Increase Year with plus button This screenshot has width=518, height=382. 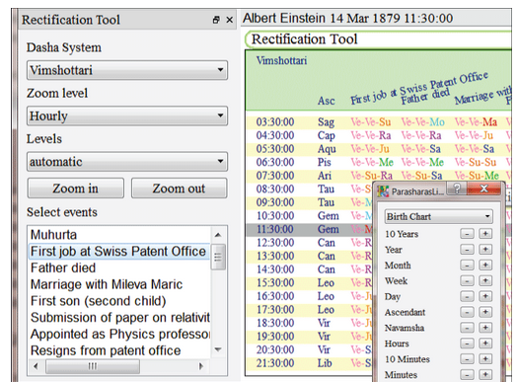click(x=485, y=250)
